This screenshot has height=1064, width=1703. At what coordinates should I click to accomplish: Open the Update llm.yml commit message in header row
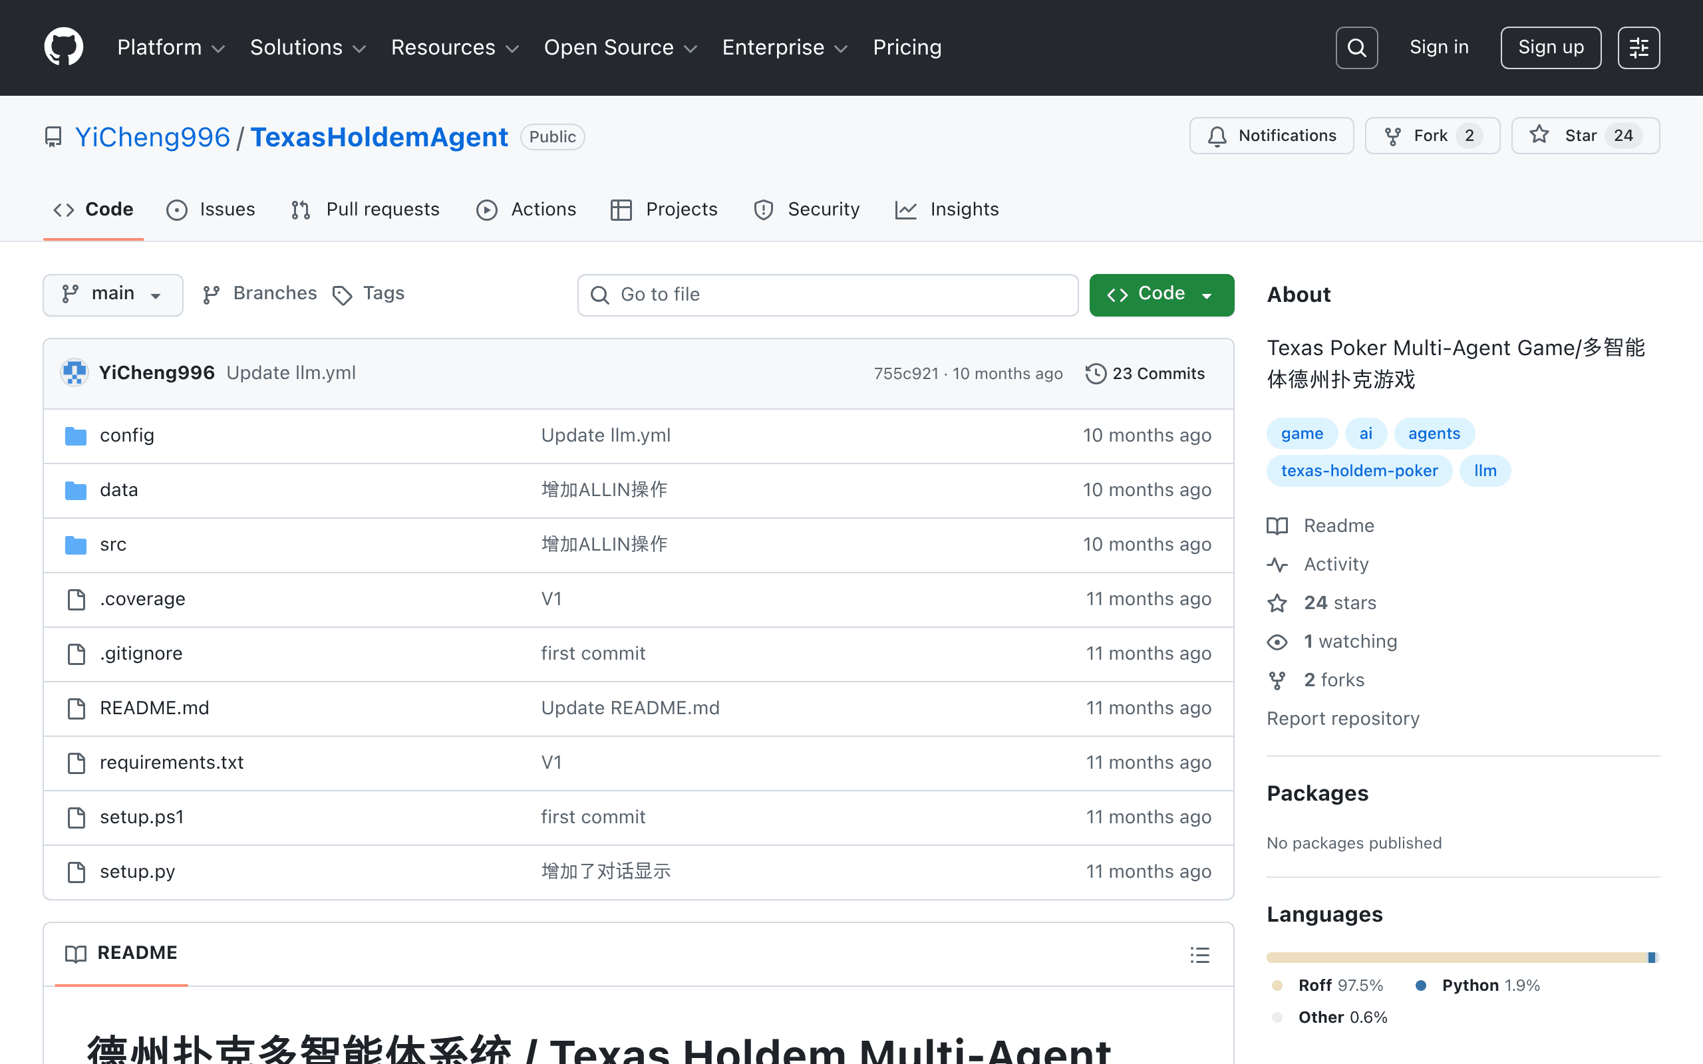(x=291, y=372)
